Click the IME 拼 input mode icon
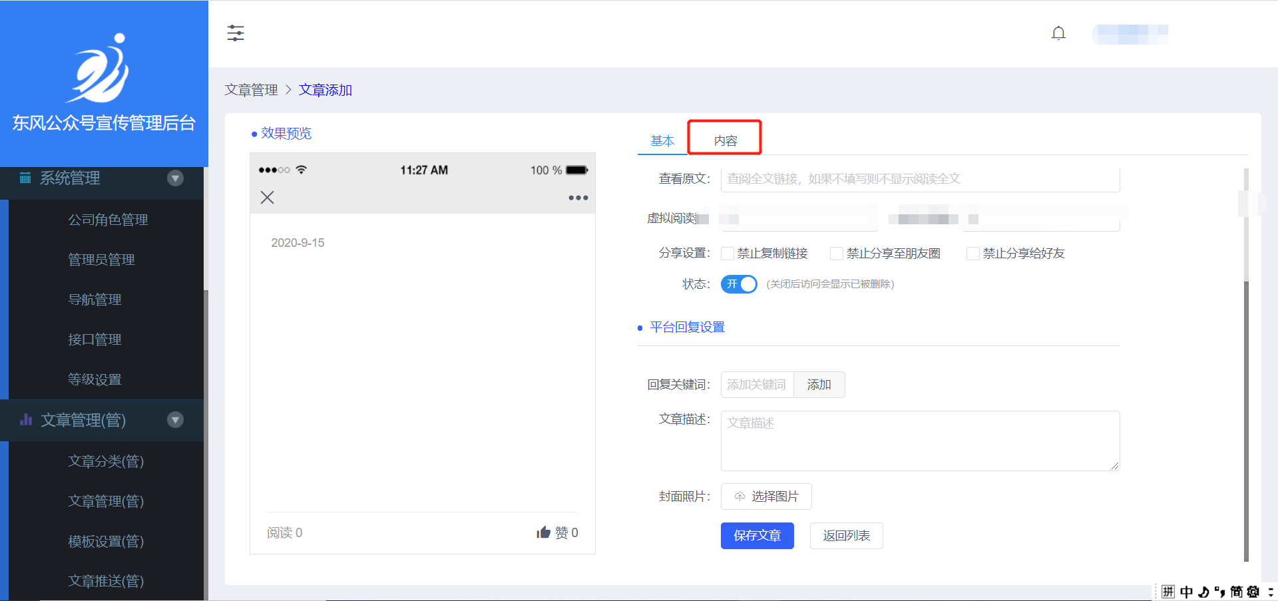 (1168, 592)
